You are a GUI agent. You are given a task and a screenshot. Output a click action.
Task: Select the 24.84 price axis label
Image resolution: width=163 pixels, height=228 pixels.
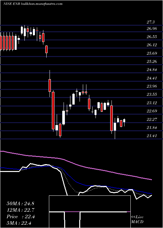point(152,70)
